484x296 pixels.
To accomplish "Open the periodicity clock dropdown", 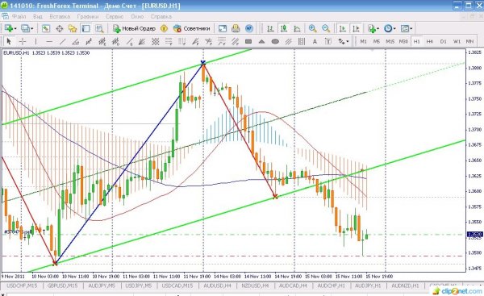I will 390,29.
